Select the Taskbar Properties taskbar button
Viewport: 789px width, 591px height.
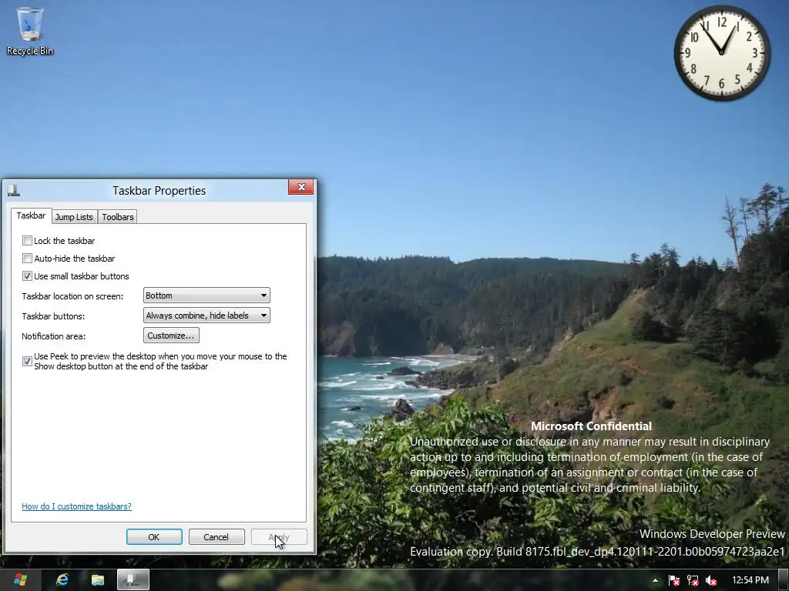click(x=133, y=580)
